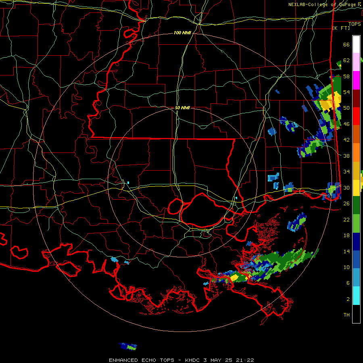Select the 50 NMI range ring label
363x363 pixels.
[182, 108]
